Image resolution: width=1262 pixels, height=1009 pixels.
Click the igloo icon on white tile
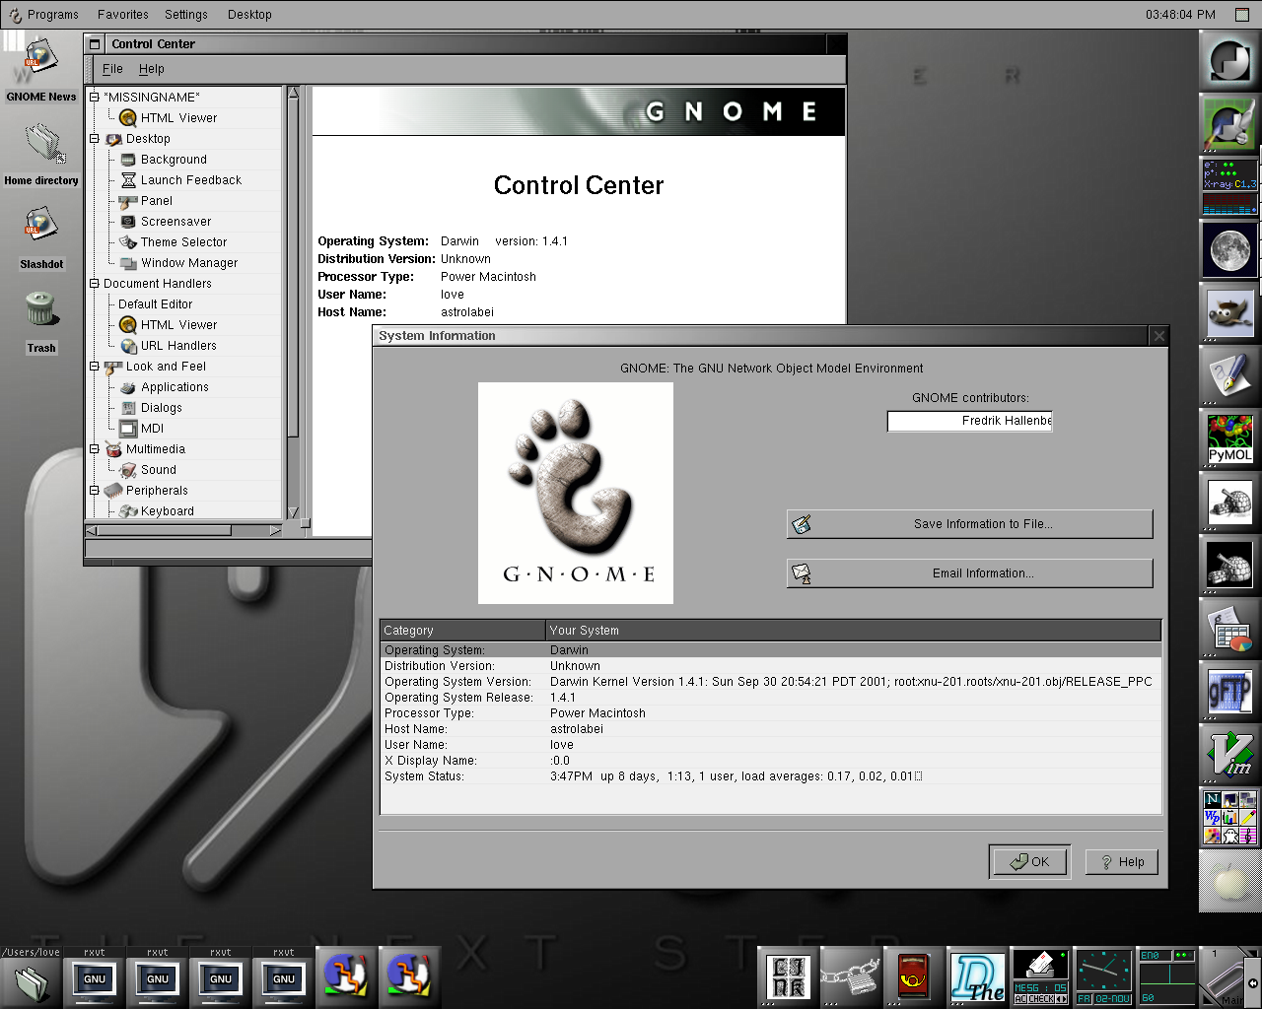[1229, 502]
